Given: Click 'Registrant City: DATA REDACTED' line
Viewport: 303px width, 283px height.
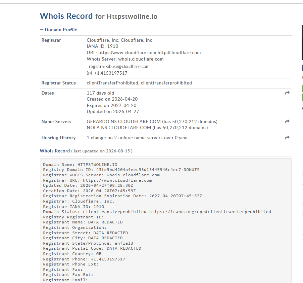Looking at the screenshot, I should 83,238.
